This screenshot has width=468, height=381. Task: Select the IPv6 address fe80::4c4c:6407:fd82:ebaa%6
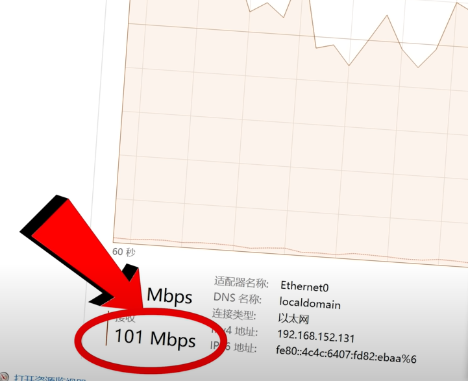pos(346,355)
